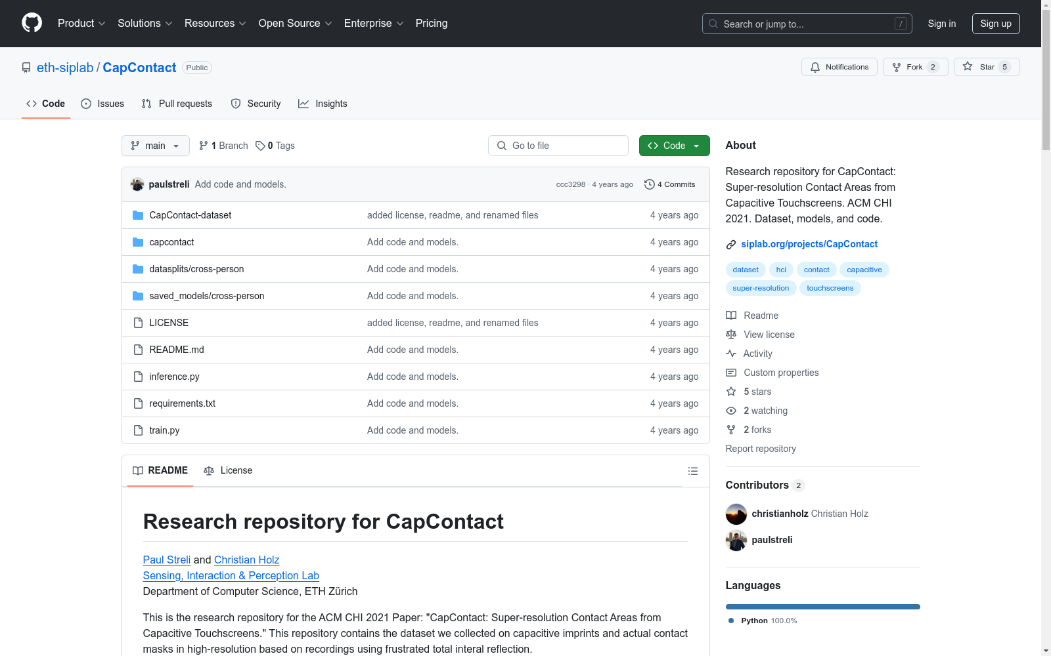Expand the Enterprise menu
This screenshot has height=656, width=1051.
coord(374,24)
